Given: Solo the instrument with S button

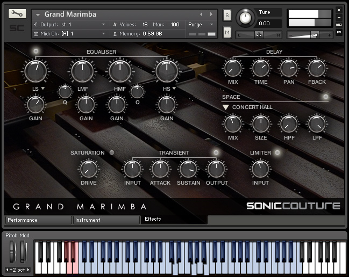Looking at the screenshot, I should [x=227, y=16].
